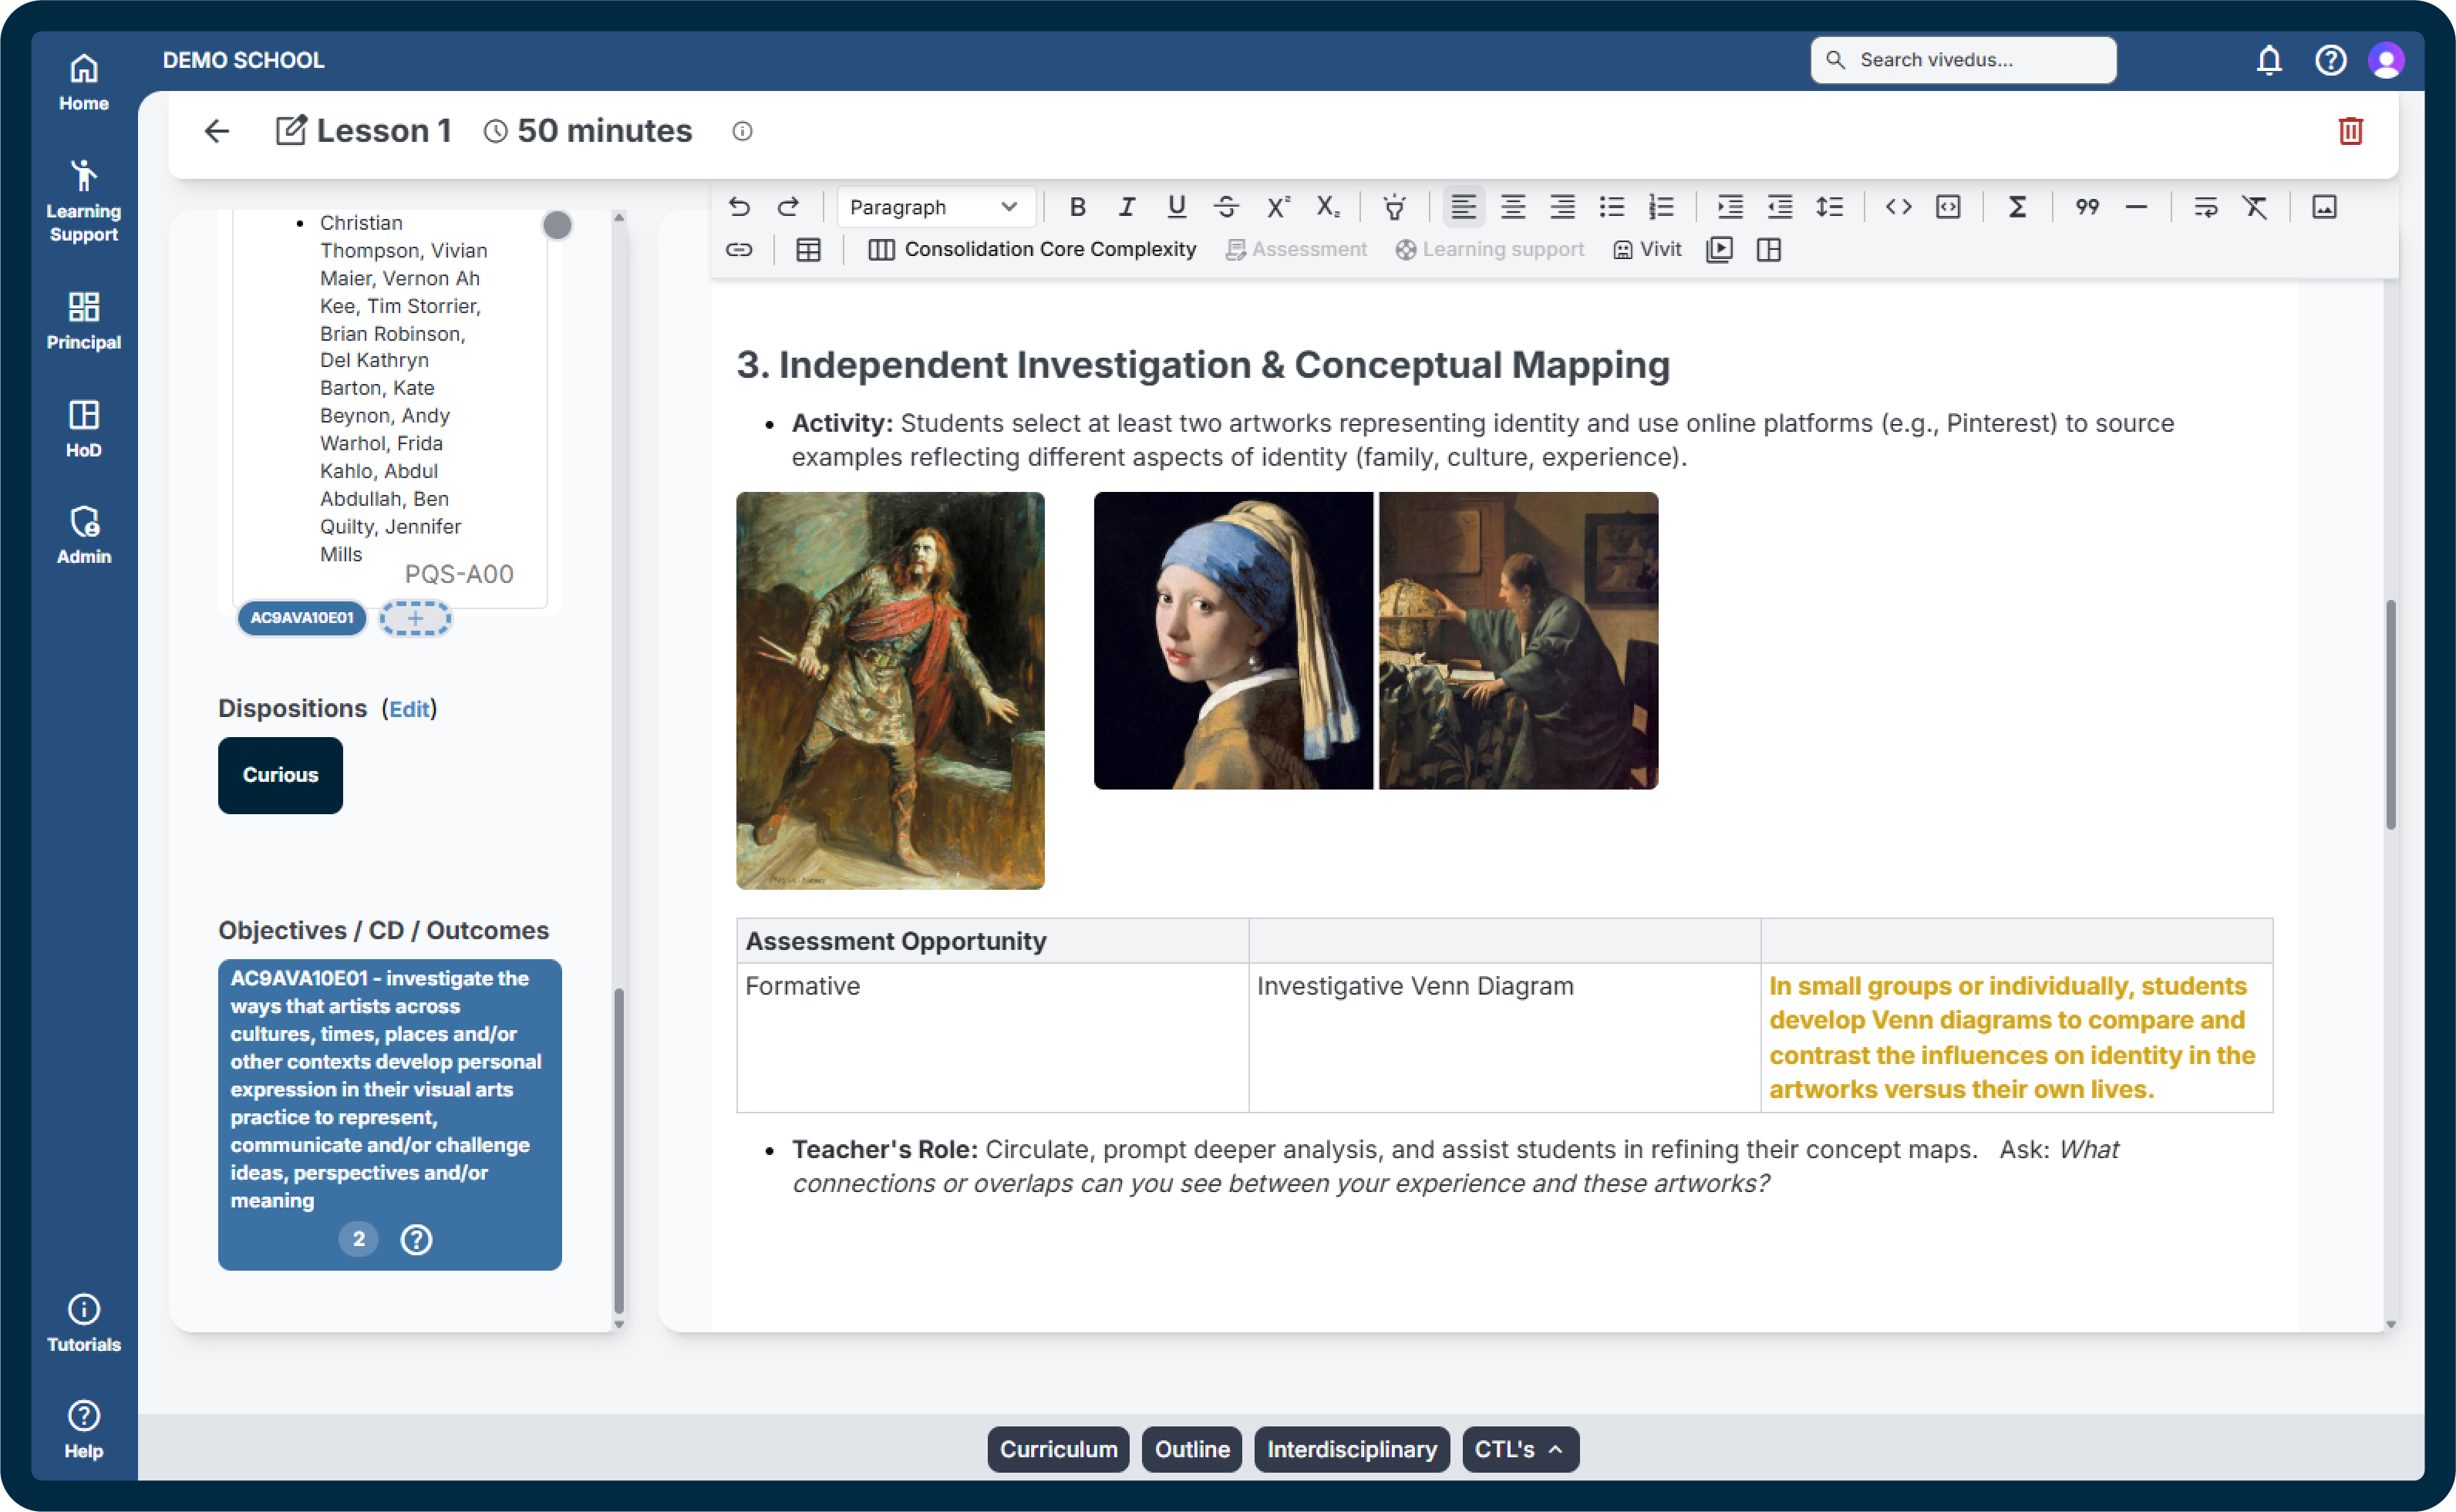
Task: Open Principal section in sidebar
Action: coord(83,321)
